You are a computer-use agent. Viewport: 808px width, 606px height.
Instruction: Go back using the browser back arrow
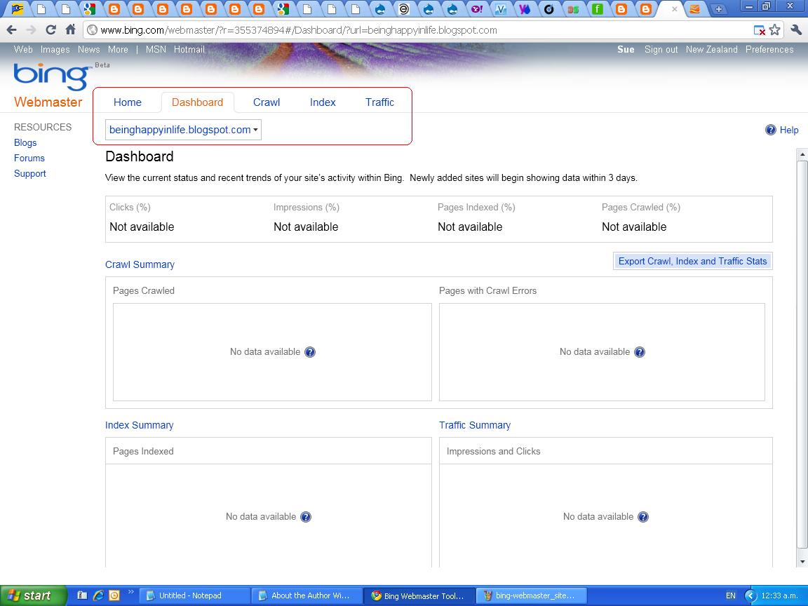(11, 30)
